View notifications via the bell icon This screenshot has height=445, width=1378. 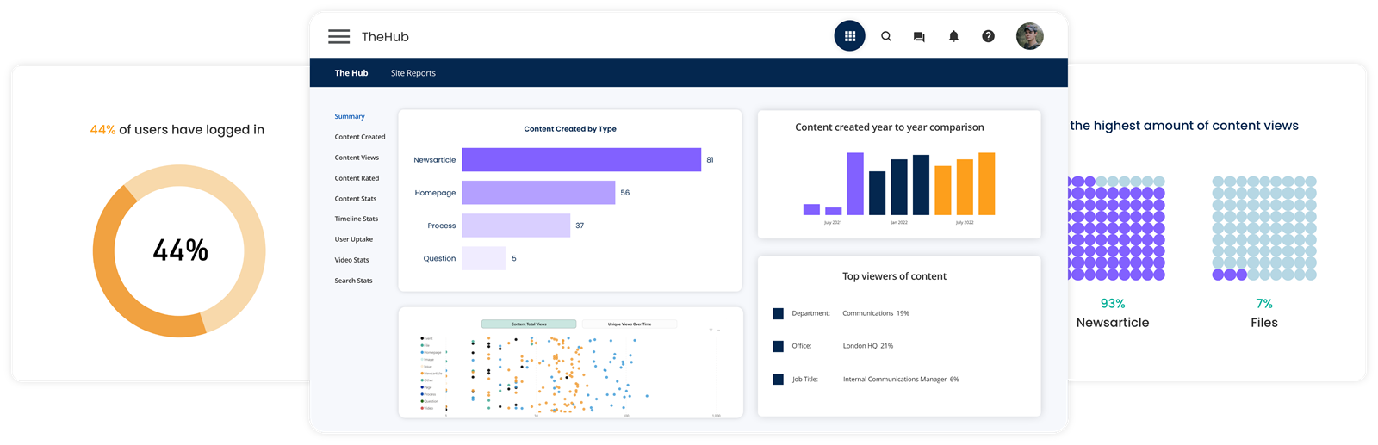pos(953,36)
